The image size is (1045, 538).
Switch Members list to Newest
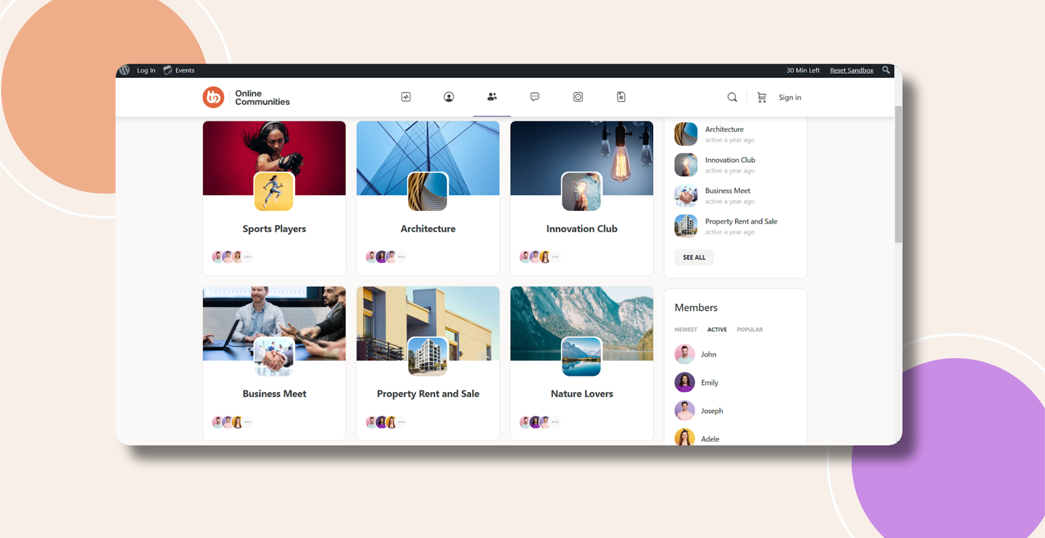(686, 330)
